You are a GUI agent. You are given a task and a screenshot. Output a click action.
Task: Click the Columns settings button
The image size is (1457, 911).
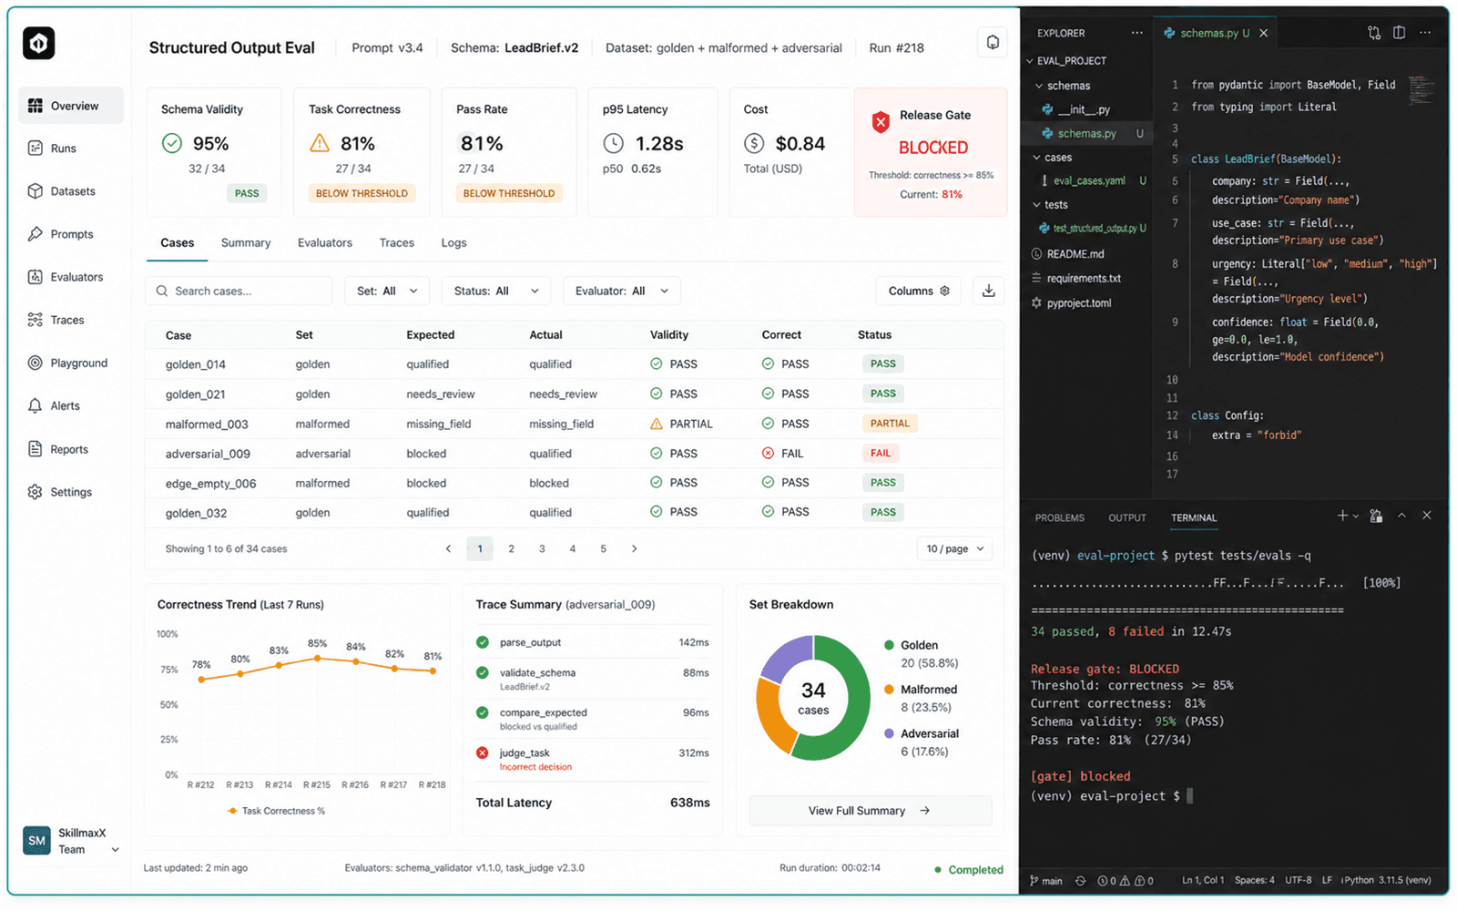click(x=918, y=291)
